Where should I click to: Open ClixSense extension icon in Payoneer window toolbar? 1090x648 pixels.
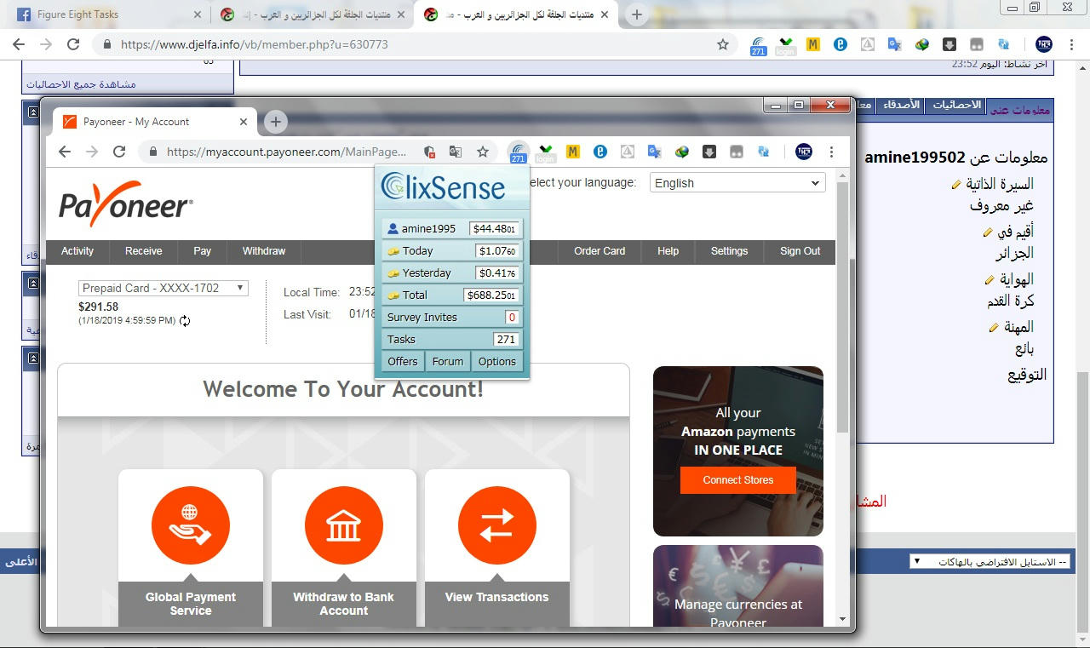(x=518, y=152)
